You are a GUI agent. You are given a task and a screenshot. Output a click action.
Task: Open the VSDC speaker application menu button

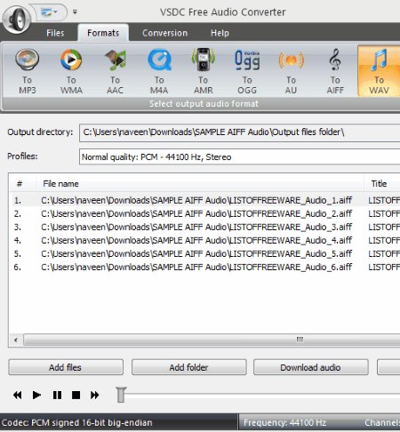pyautogui.click(x=17, y=20)
